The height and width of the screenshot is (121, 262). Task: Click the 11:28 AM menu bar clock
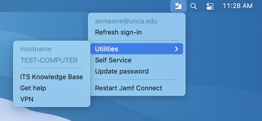click(x=237, y=6)
